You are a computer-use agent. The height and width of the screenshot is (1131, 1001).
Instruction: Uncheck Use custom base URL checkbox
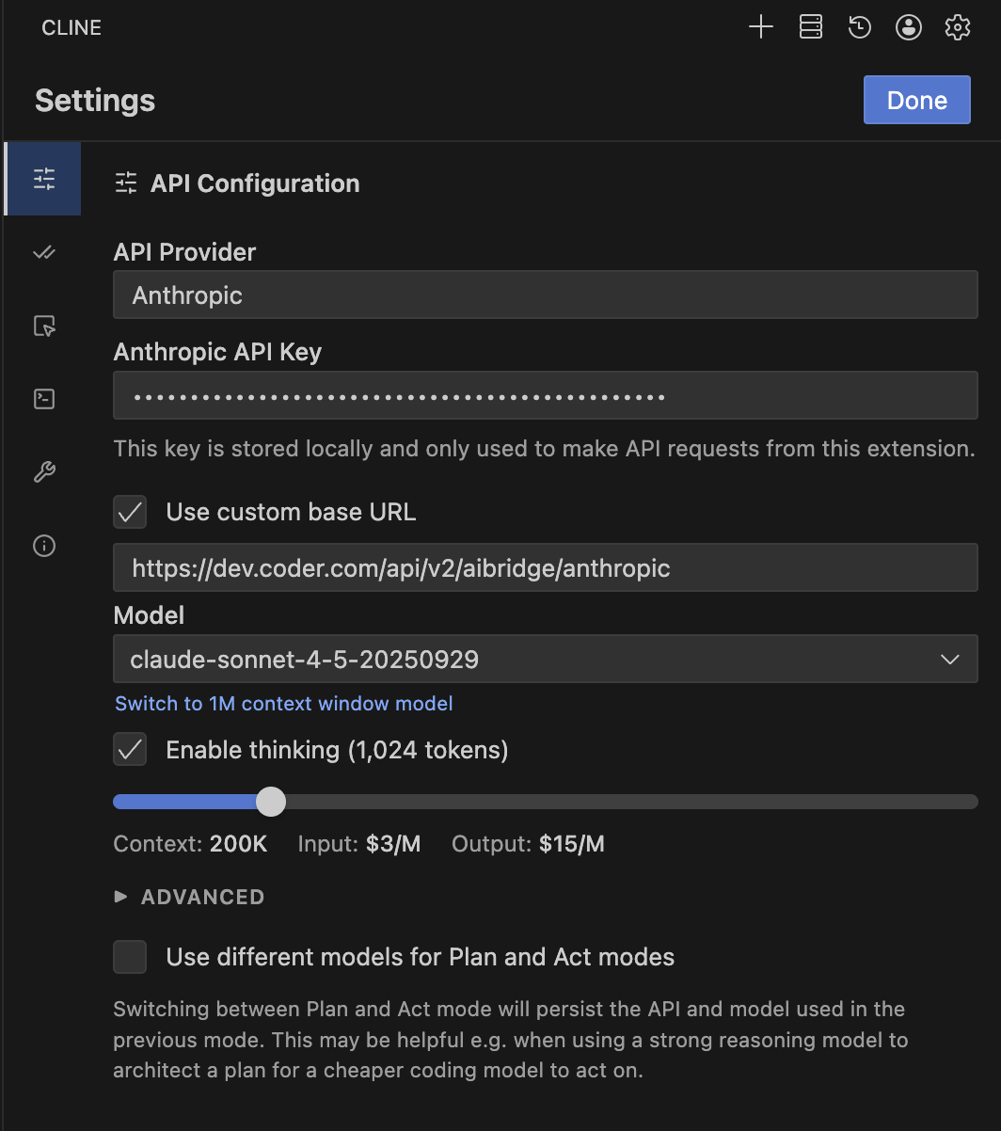130,512
